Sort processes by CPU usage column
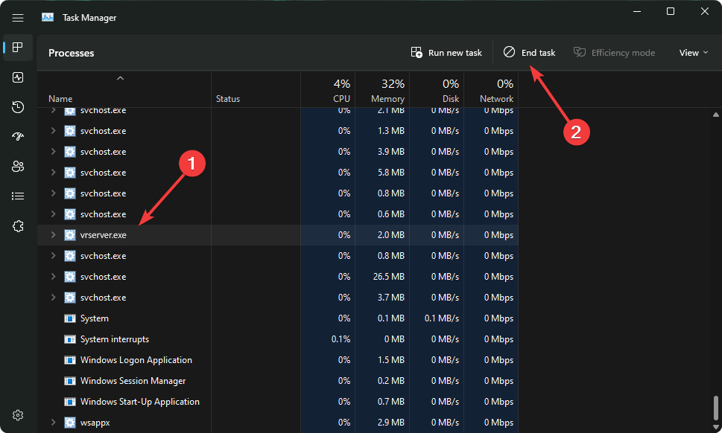Screen dimensions: 722x433 pyautogui.click(x=341, y=99)
